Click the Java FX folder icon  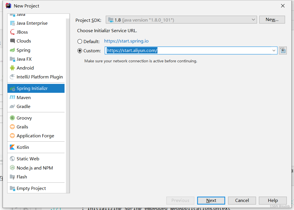pos(12,59)
